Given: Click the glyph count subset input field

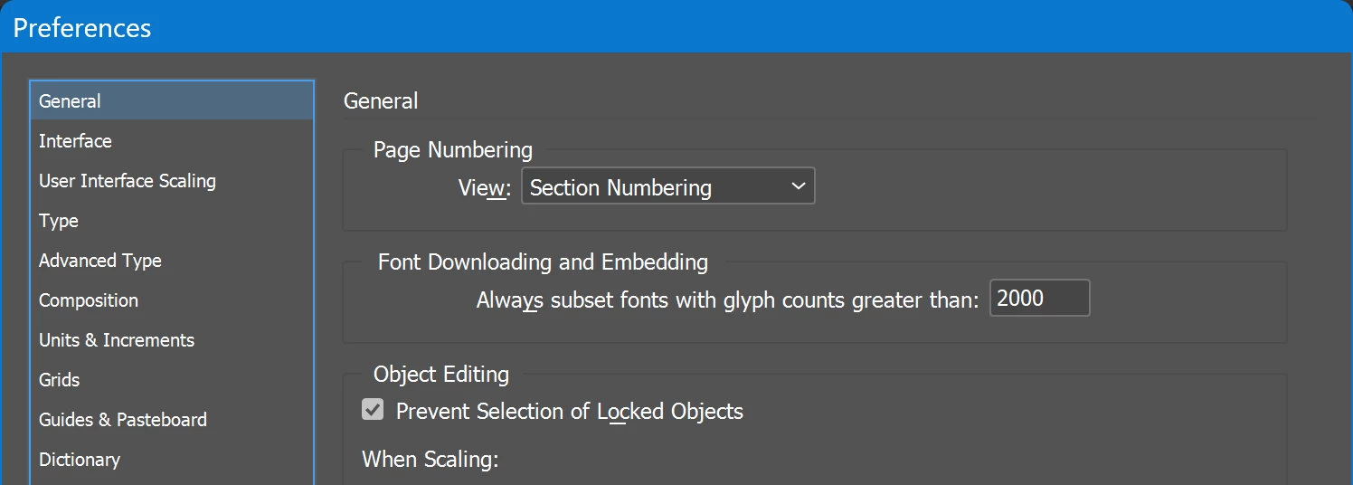Looking at the screenshot, I should pos(1039,299).
